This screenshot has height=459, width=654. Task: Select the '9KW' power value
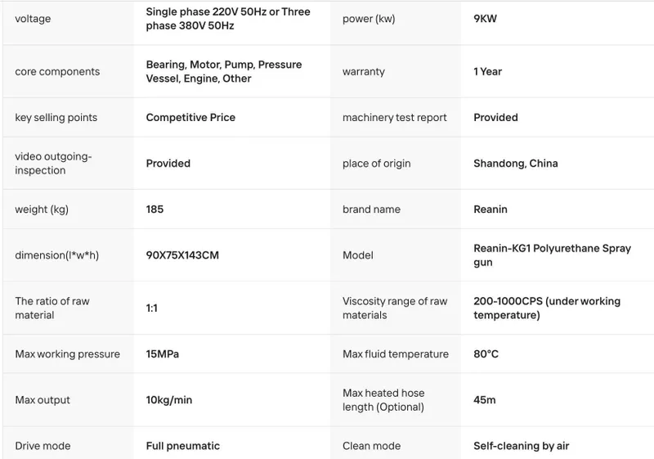coord(485,18)
